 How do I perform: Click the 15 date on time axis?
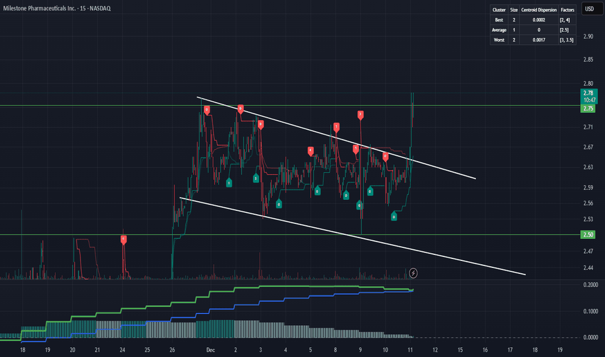(460, 350)
